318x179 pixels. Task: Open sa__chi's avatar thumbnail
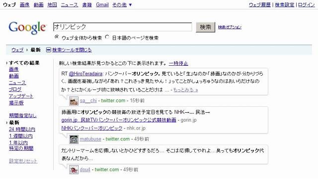(74, 101)
